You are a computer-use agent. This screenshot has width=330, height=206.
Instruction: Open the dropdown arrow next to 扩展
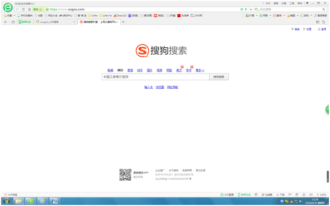click(x=257, y=16)
